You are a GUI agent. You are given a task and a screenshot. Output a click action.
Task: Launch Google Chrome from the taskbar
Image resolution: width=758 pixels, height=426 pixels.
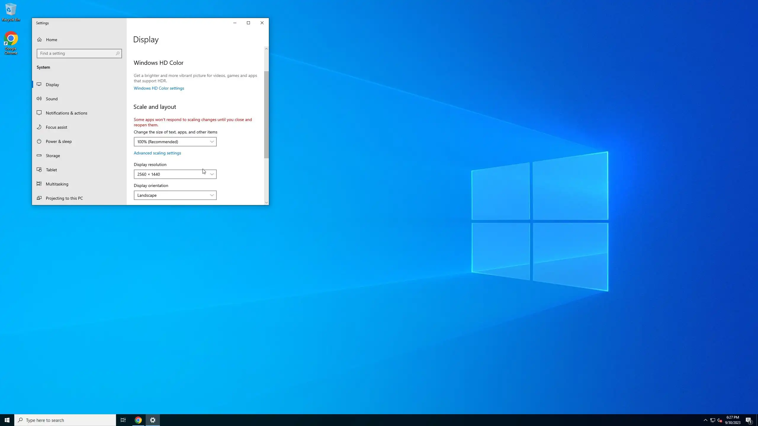click(138, 420)
